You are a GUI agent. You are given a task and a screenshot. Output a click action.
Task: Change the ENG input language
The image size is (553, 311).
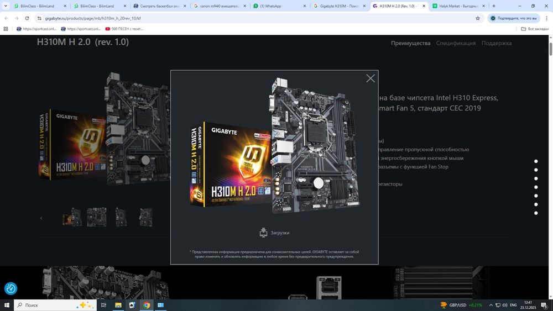point(513,305)
